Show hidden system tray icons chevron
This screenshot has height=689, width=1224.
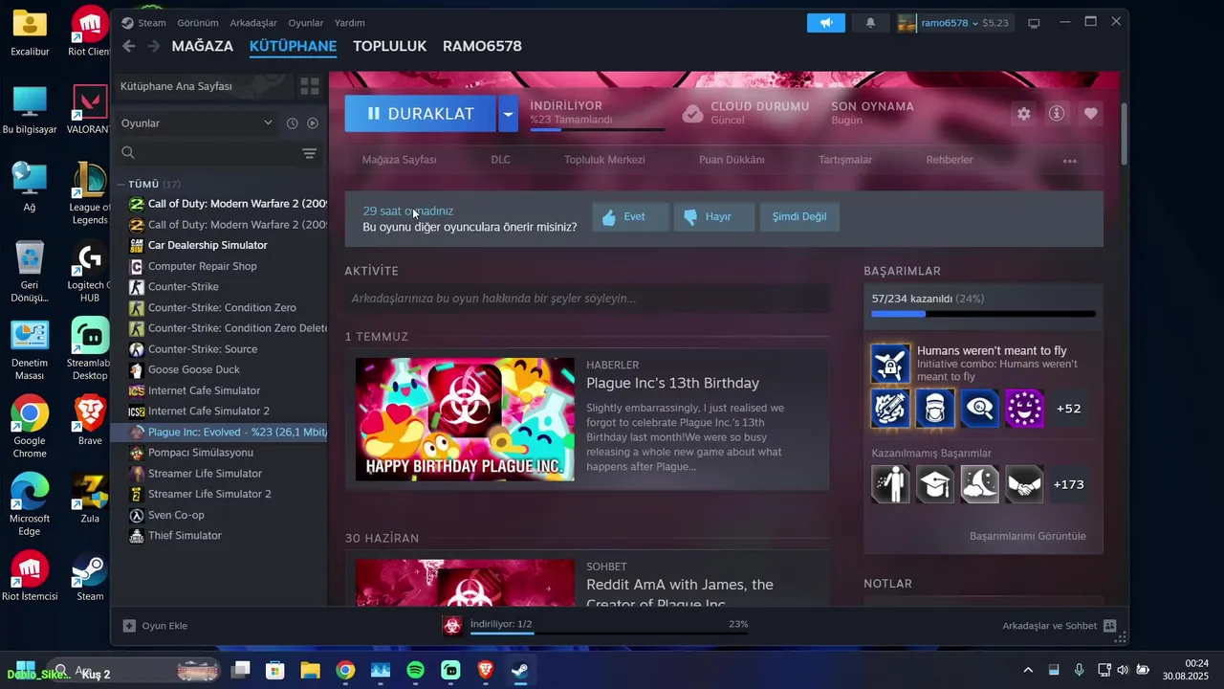tap(1028, 671)
